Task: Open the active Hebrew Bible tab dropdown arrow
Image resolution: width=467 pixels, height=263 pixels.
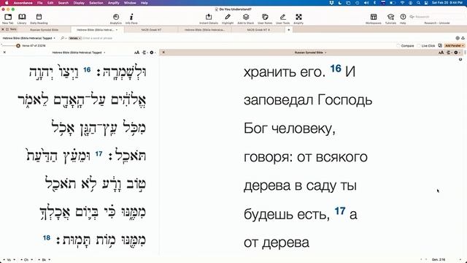Action: tap(117, 30)
